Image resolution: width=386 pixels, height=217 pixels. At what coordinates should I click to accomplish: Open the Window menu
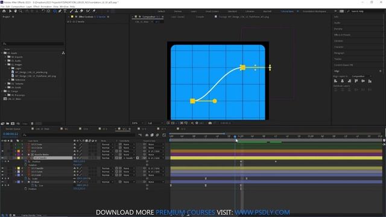coord(64,7)
